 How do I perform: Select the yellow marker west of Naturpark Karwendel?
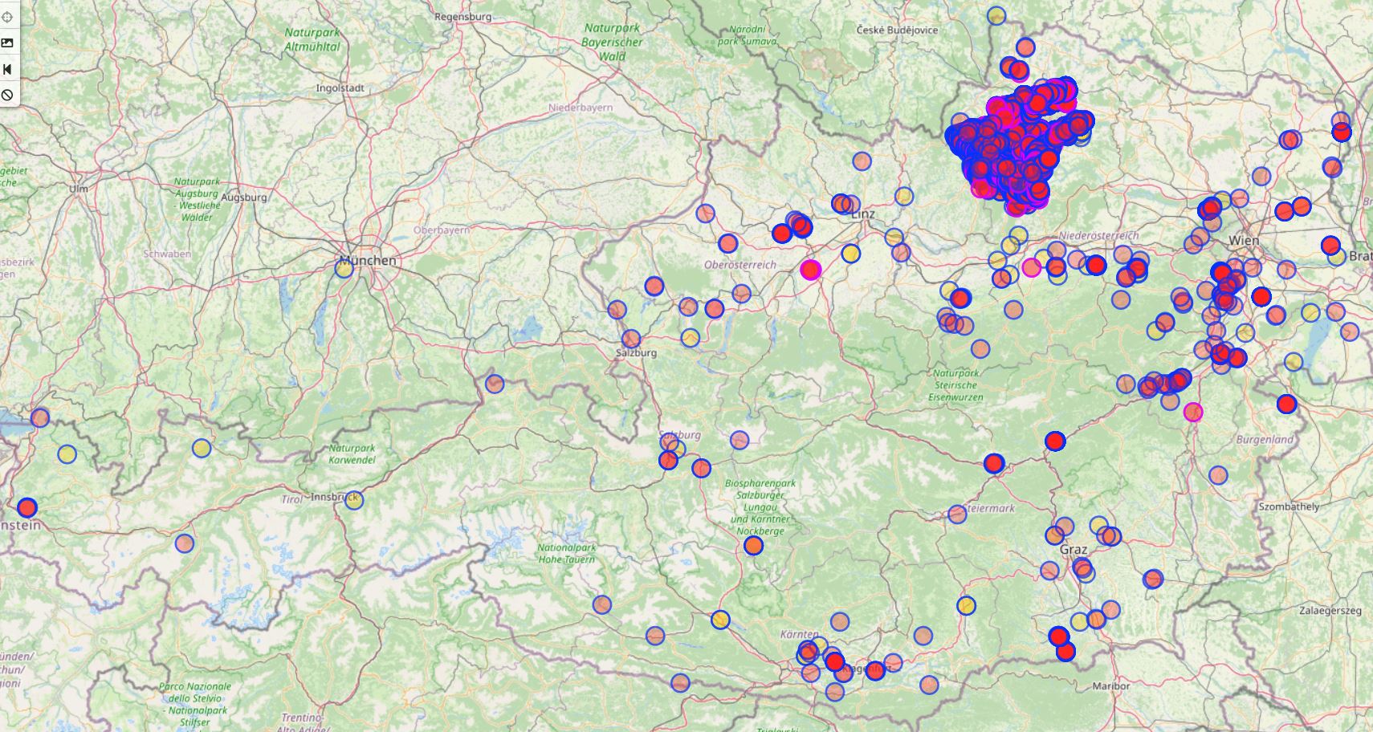coord(202,448)
